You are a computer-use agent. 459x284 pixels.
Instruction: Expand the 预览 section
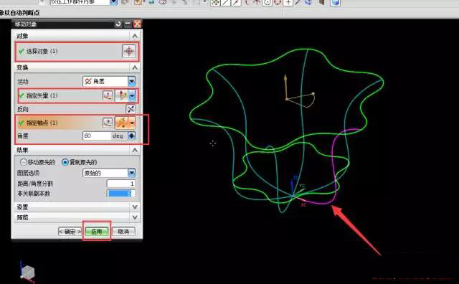coord(135,217)
